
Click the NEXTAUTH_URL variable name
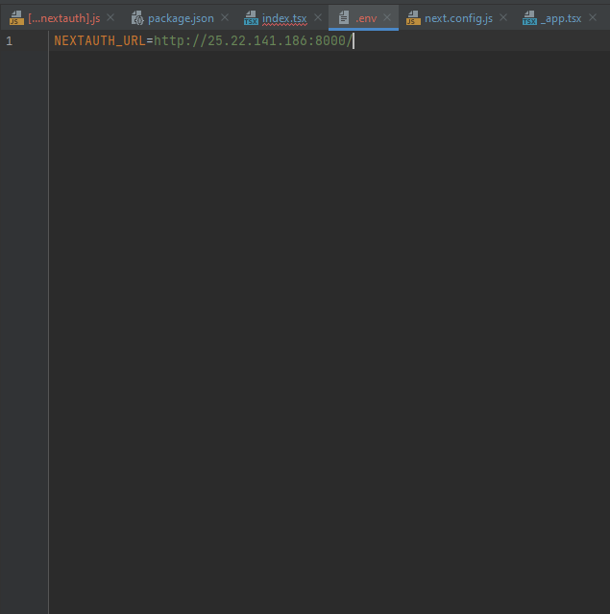point(100,40)
